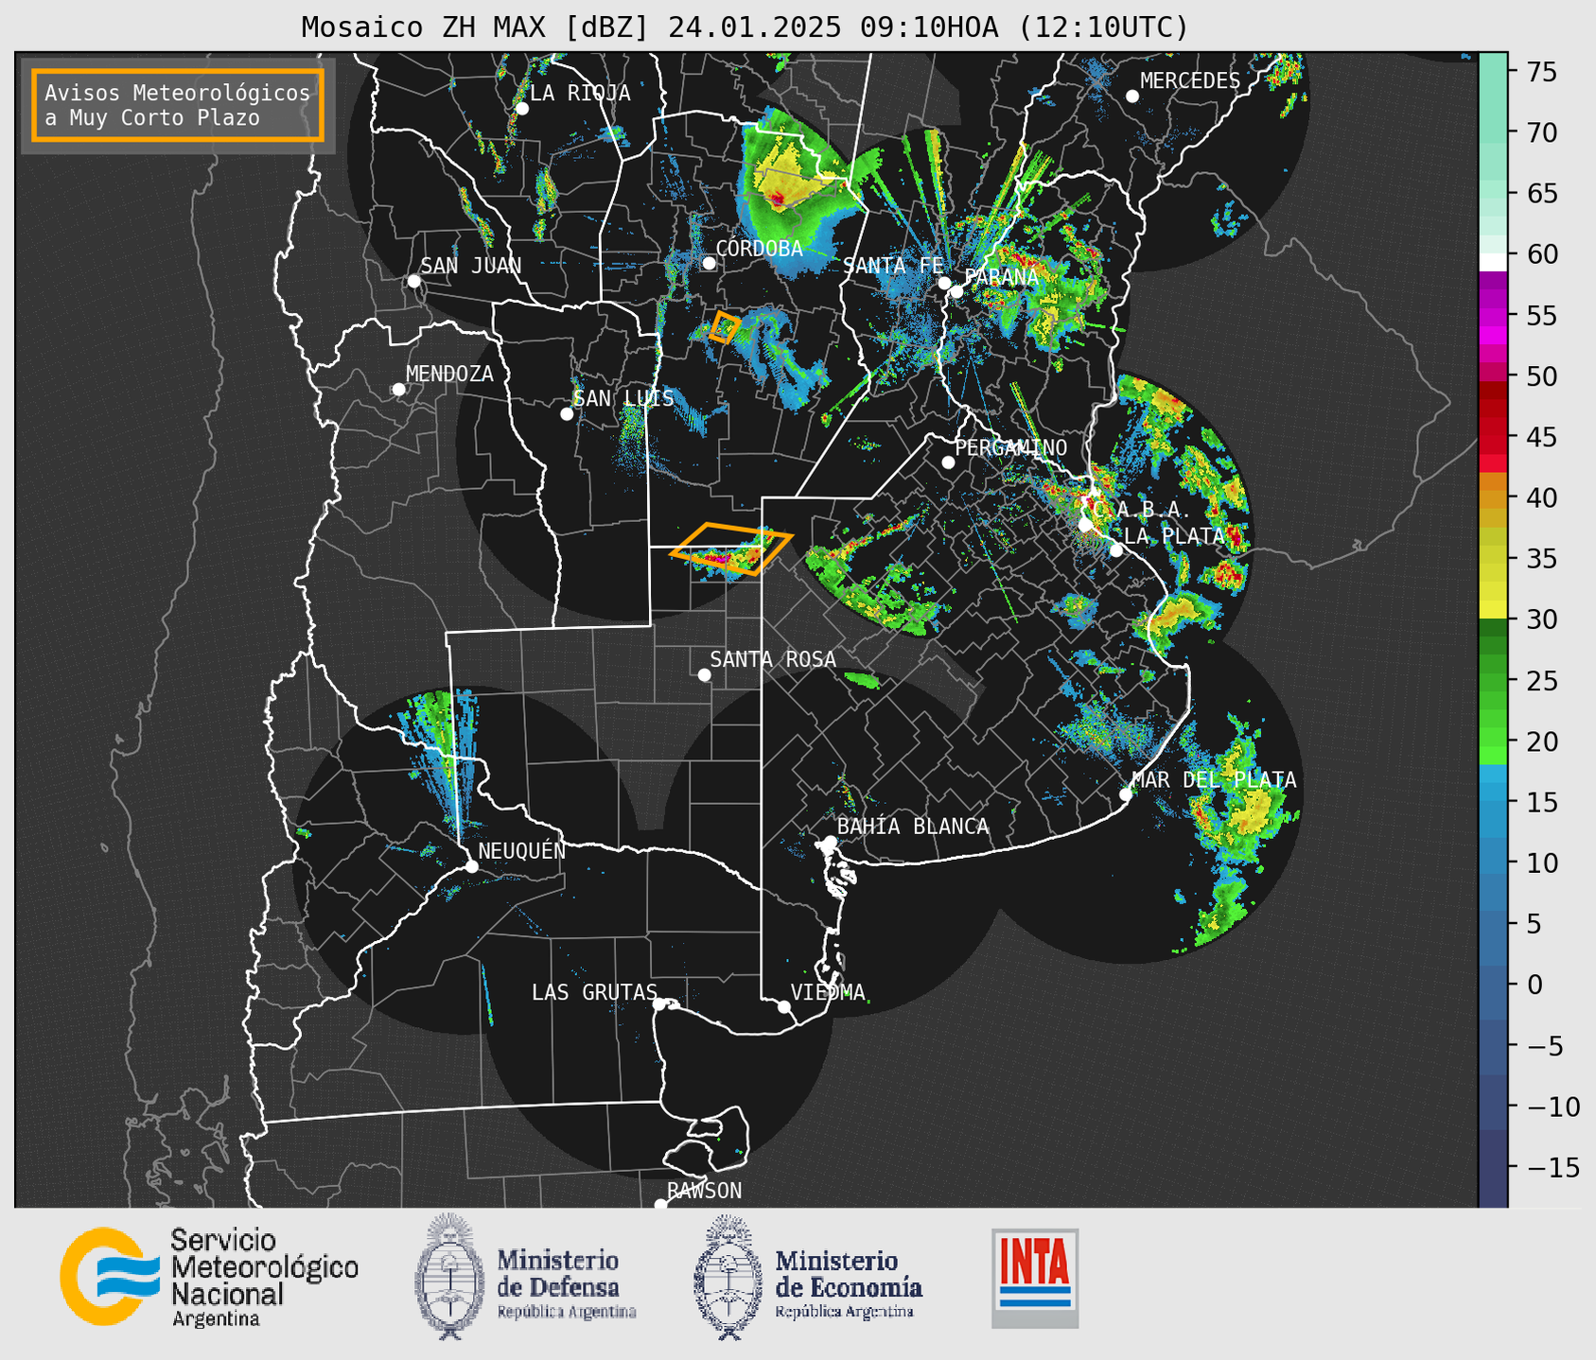Click the LA PLATA city label
This screenshot has height=1360, width=1596.
point(1174,535)
